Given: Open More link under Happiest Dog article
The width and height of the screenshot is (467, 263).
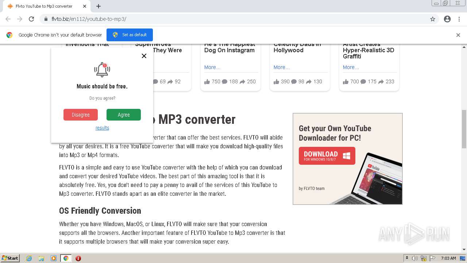Looking at the screenshot, I should point(212,67).
